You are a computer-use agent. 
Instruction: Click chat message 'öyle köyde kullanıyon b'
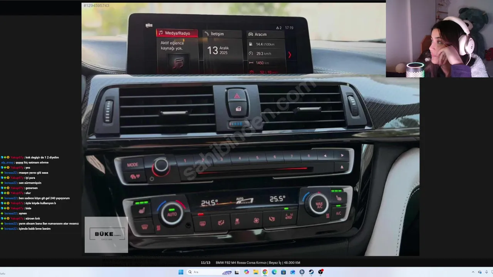40,203
